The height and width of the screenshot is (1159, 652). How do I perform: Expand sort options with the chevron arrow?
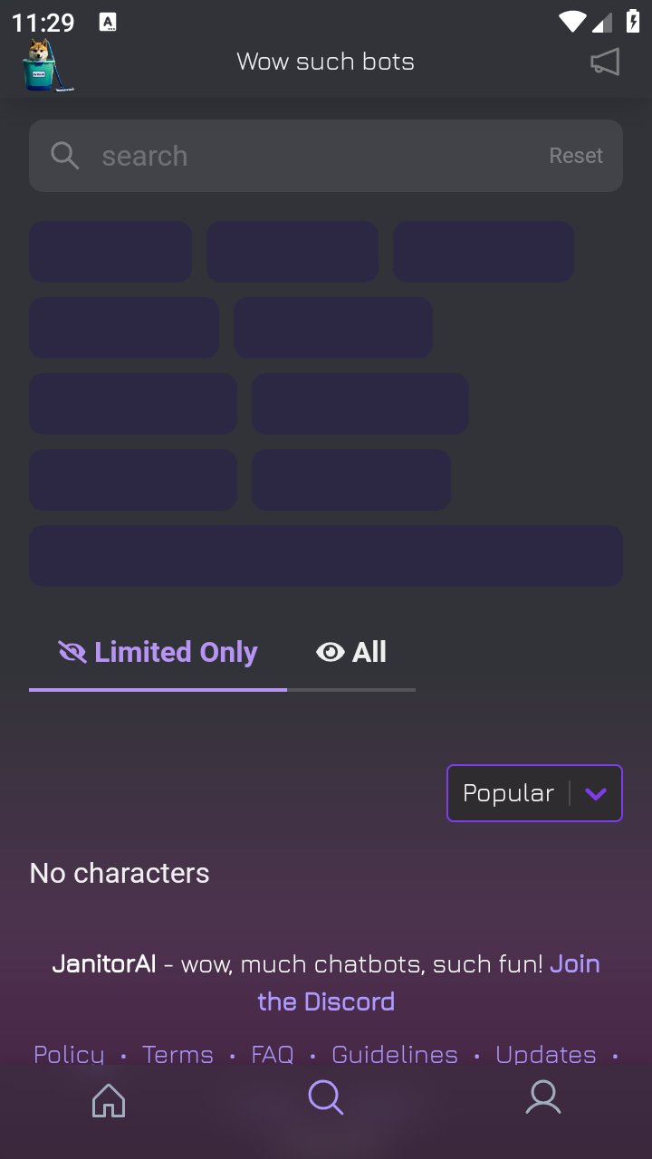tap(595, 794)
